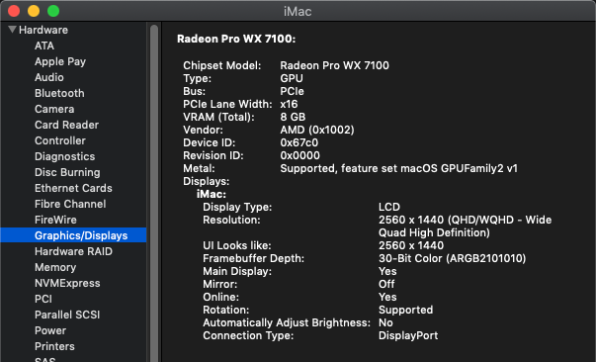Click the yellow minimize window button
The image size is (596, 362).
coord(34,11)
